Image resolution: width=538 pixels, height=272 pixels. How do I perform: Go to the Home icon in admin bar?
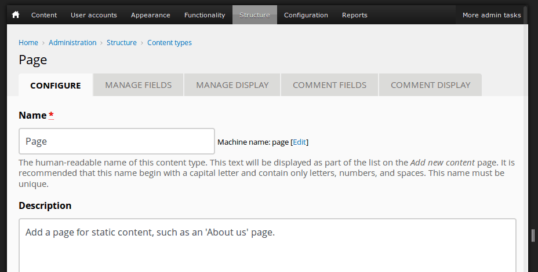click(x=16, y=14)
